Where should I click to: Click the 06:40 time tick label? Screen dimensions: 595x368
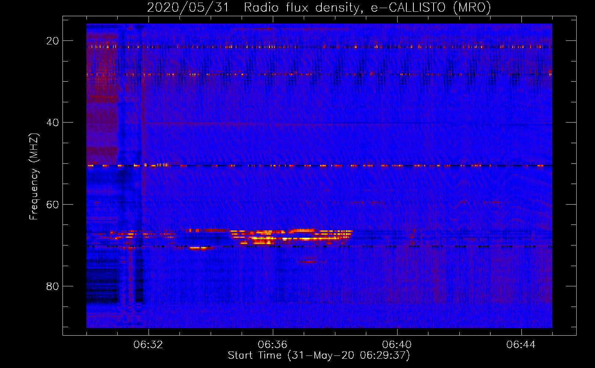coord(397,345)
